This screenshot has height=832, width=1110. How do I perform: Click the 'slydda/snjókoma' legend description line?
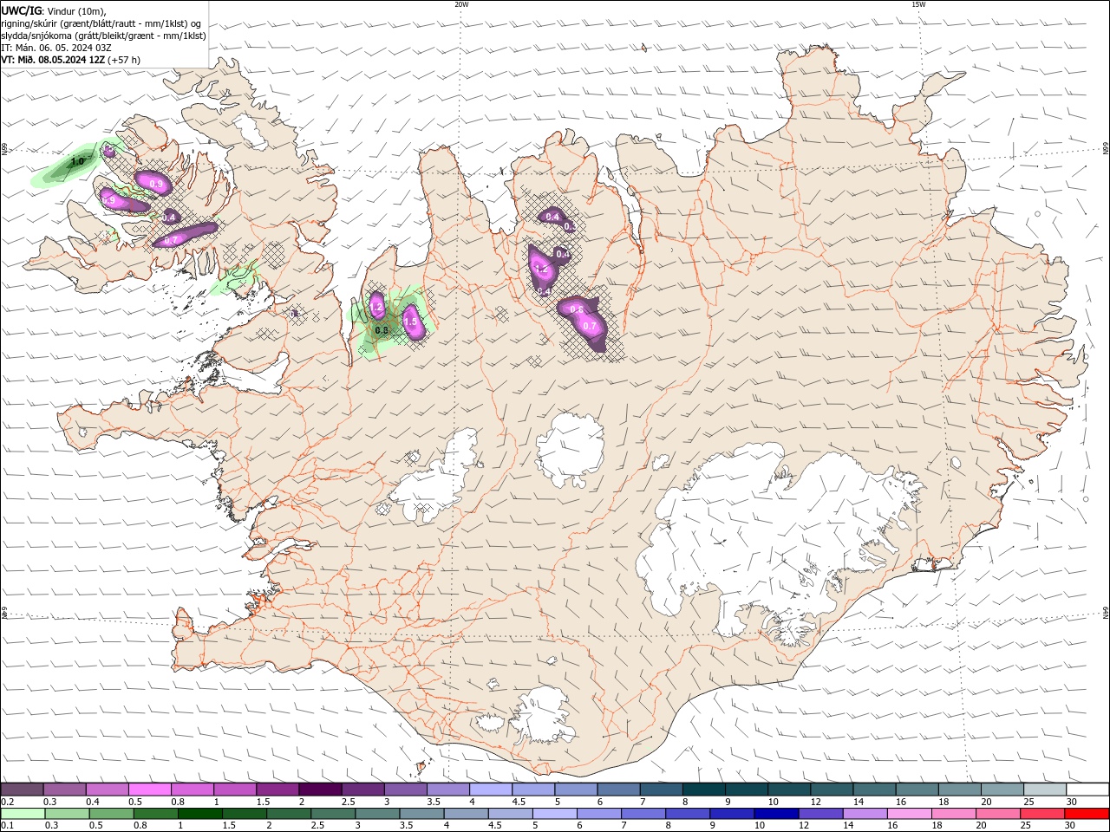point(103,36)
